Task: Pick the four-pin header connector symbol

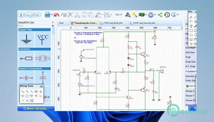Action: [x=43, y=59]
